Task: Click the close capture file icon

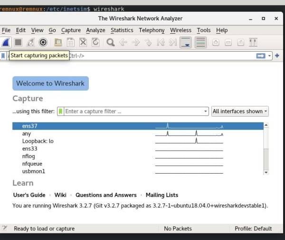Action: 83,43
